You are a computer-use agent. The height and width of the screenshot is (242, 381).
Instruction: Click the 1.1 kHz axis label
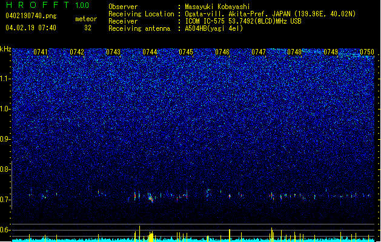5,79
